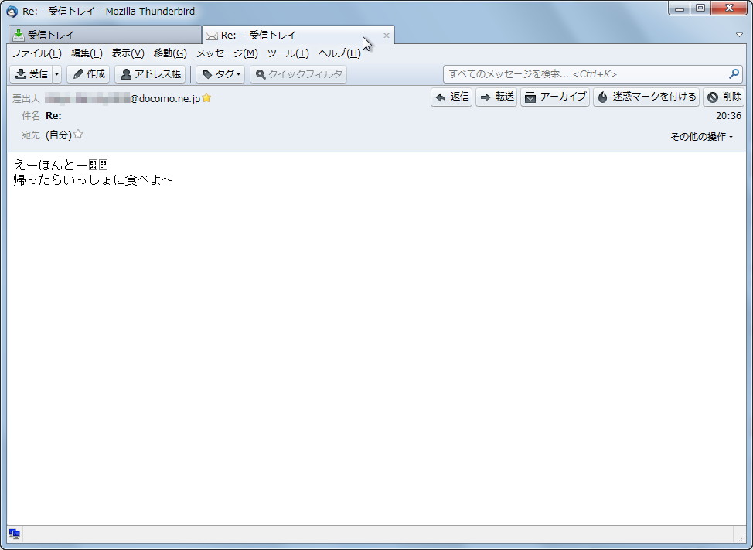Mark as junk with 迷惑マークを付ける
Screen dimensions: 753x550
pyautogui.click(x=646, y=97)
